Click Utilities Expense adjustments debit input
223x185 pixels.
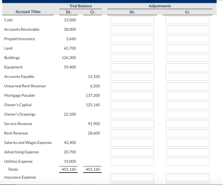[132, 161]
